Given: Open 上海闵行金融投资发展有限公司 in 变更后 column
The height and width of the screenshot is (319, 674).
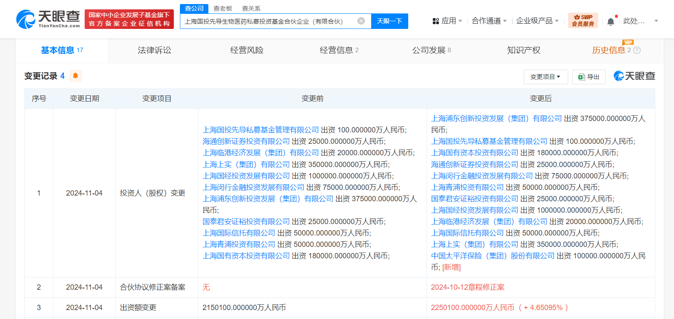Looking at the screenshot, I should pos(482,176).
